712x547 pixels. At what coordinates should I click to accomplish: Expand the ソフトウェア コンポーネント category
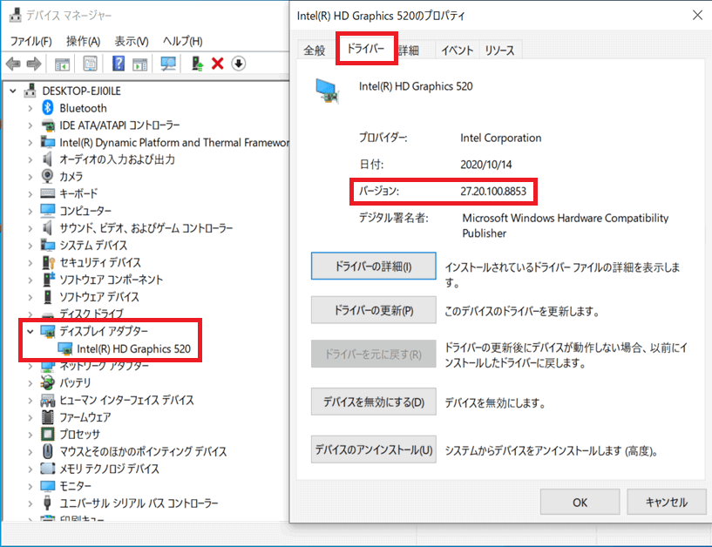click(x=30, y=280)
